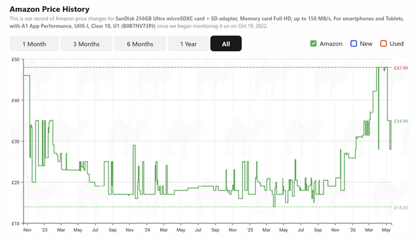Screen dimensions: 418x237
Task: Enable the New price checkbox
Action: (354, 44)
